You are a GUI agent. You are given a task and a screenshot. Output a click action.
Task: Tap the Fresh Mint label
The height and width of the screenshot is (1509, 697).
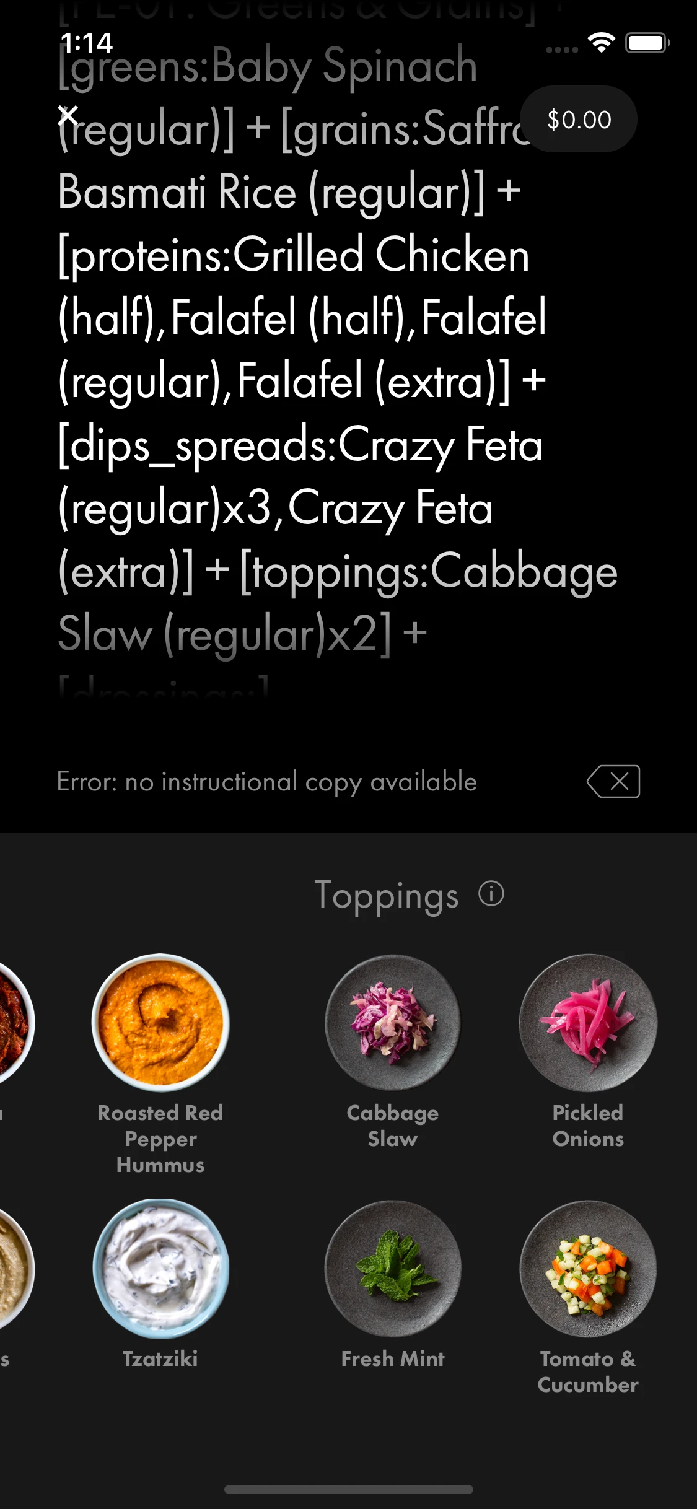coord(393,1358)
